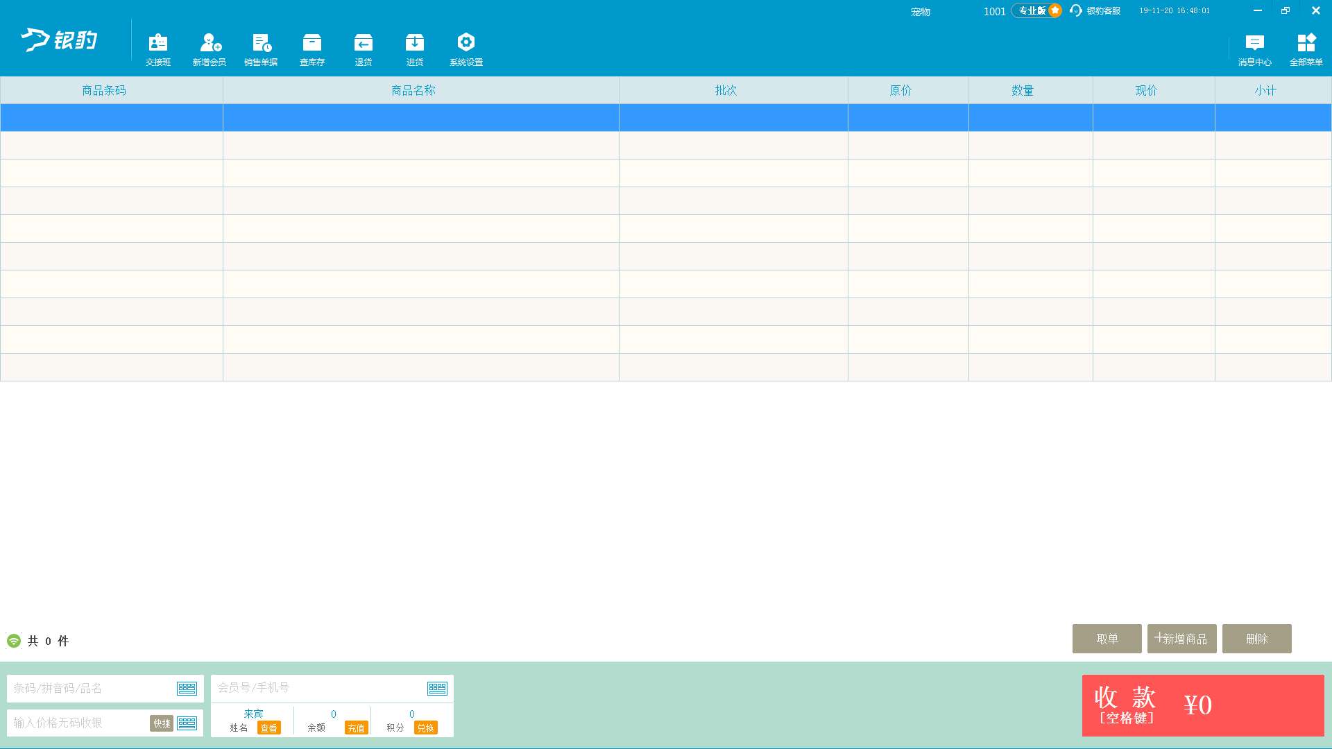The height and width of the screenshot is (749, 1332).
Task: Click the 条码/拼音码/品名 search input field
Action: tap(90, 688)
